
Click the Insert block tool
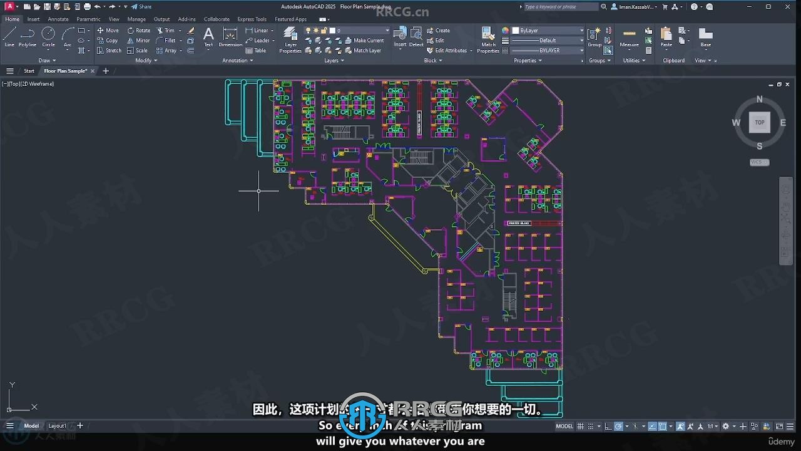(x=400, y=37)
